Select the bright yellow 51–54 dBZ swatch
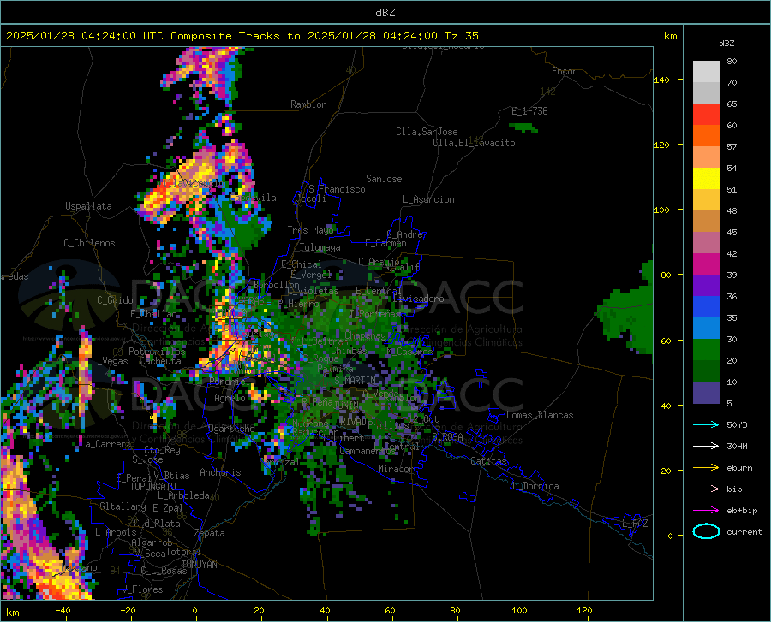 (x=706, y=179)
